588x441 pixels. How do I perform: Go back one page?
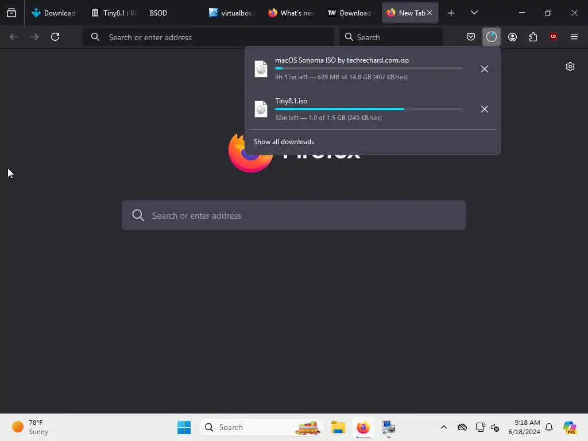tap(14, 37)
